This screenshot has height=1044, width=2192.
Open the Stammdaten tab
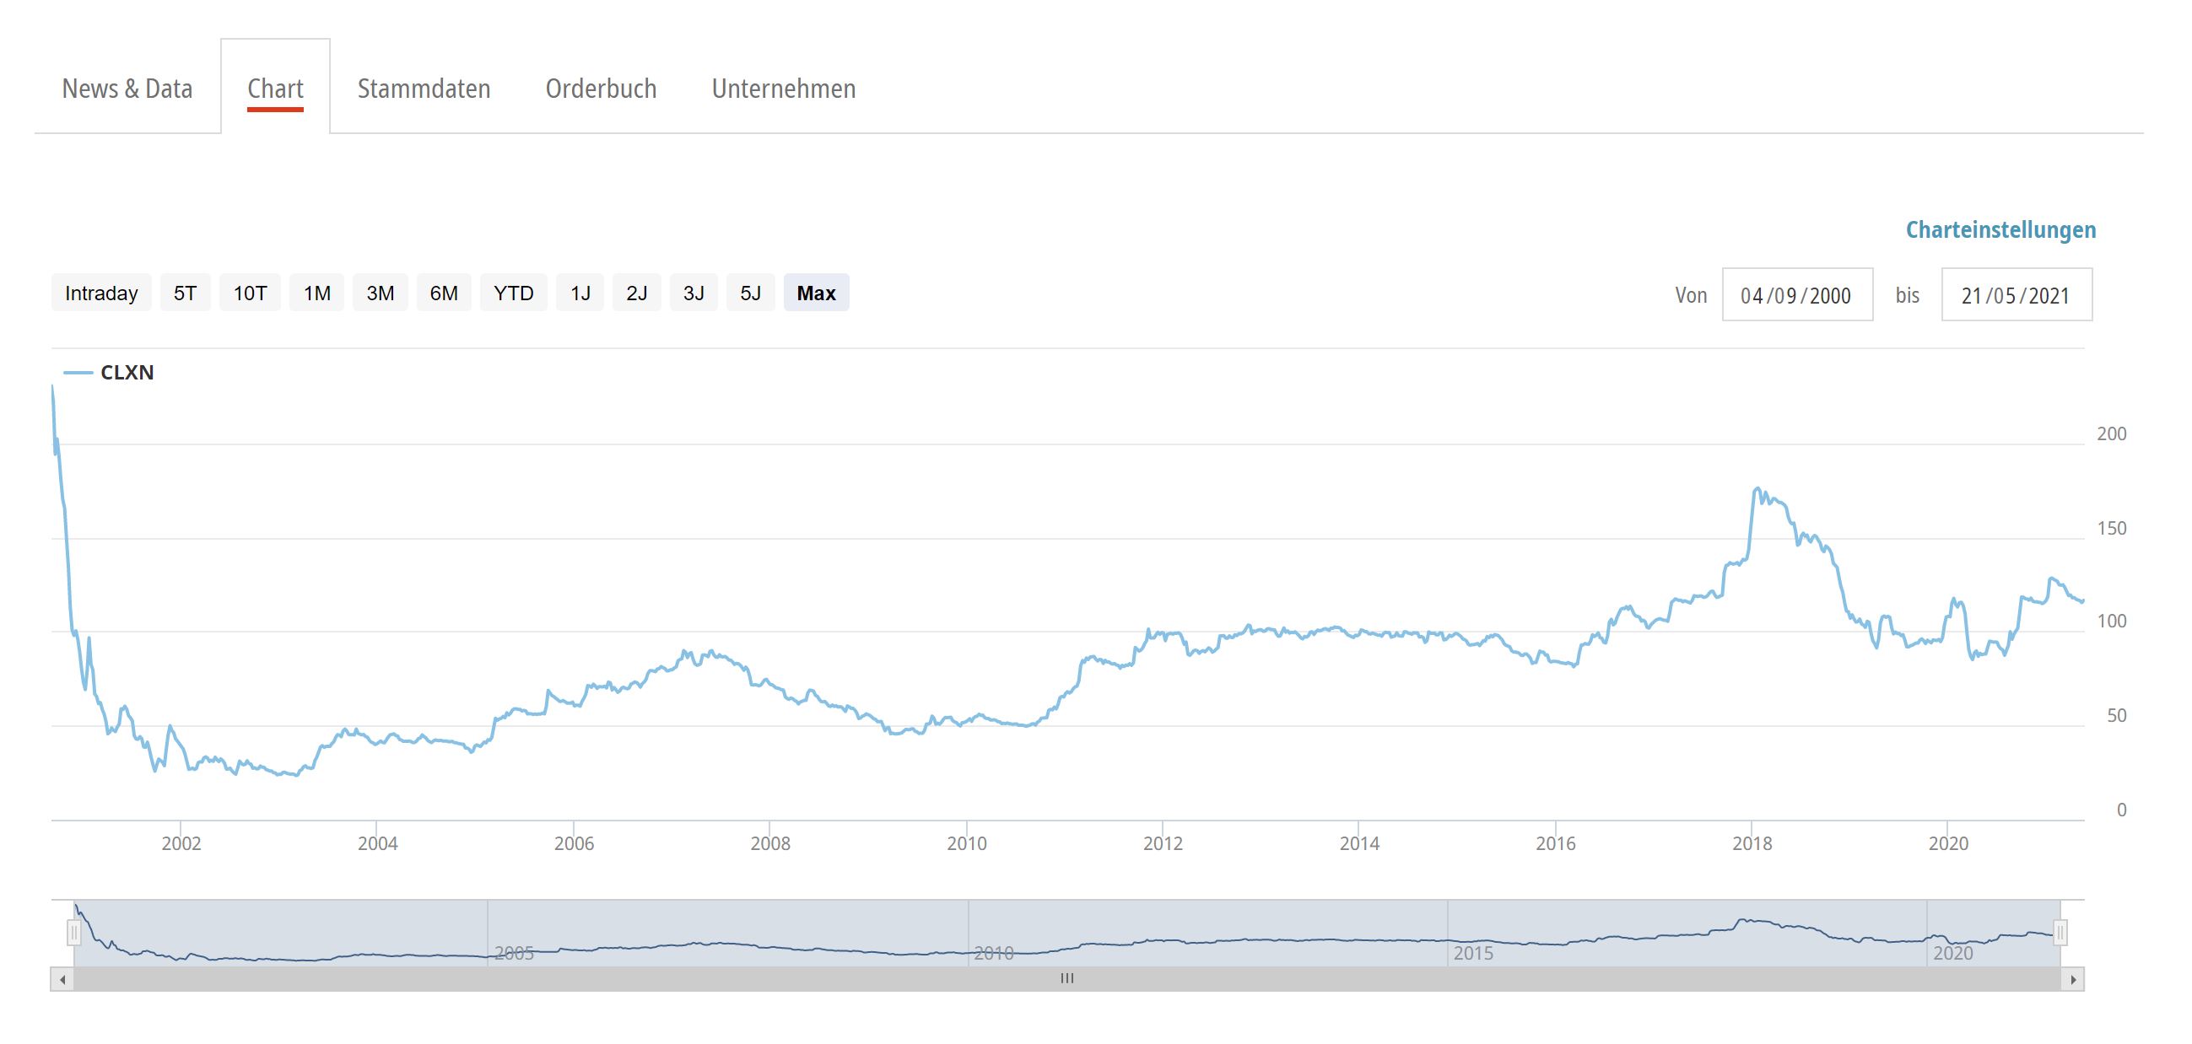point(424,89)
